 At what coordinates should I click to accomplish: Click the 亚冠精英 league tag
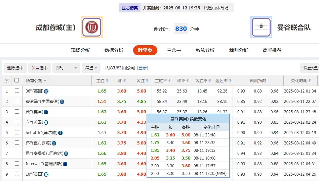pos(129,8)
